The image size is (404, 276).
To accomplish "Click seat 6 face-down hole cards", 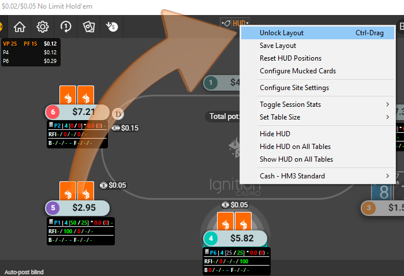I will point(77,95).
